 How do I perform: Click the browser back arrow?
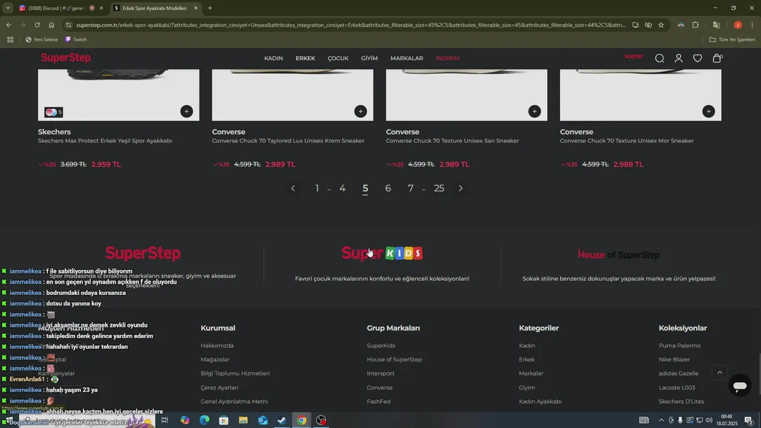(8, 25)
